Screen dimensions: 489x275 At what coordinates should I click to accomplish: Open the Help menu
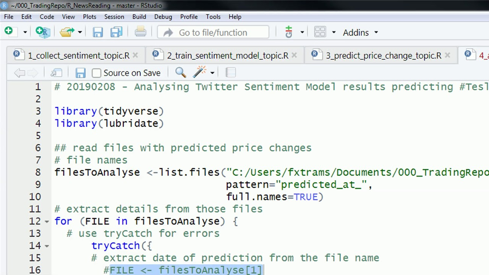(235, 17)
